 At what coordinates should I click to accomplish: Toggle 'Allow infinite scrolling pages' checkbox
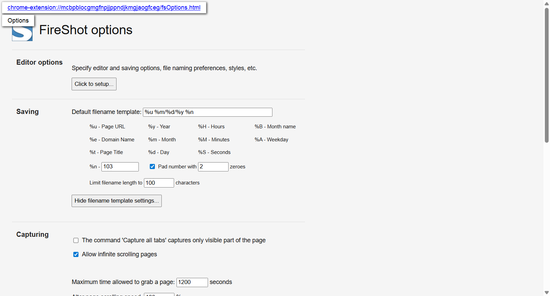click(76, 255)
